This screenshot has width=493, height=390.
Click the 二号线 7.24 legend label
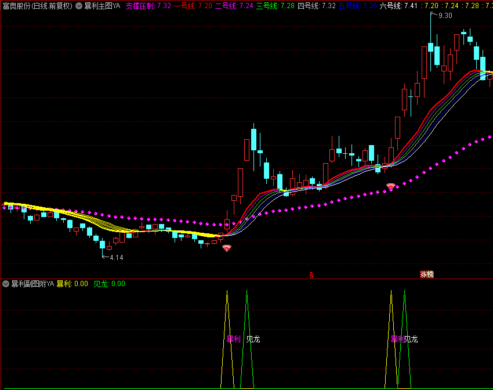pos(234,6)
